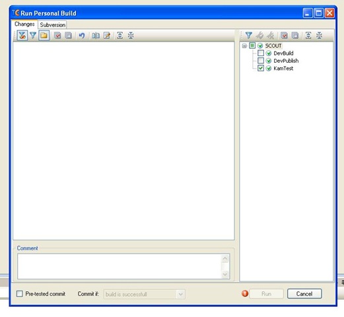Check the DevPublish configuration checkbox
The width and height of the screenshot is (344, 317).
point(261,61)
